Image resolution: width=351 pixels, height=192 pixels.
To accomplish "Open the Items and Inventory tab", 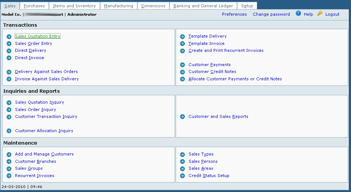I will pos(74,6).
